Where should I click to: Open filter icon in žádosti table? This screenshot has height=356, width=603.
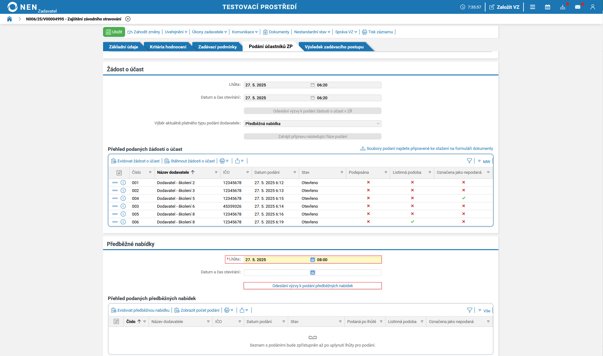[x=469, y=161]
